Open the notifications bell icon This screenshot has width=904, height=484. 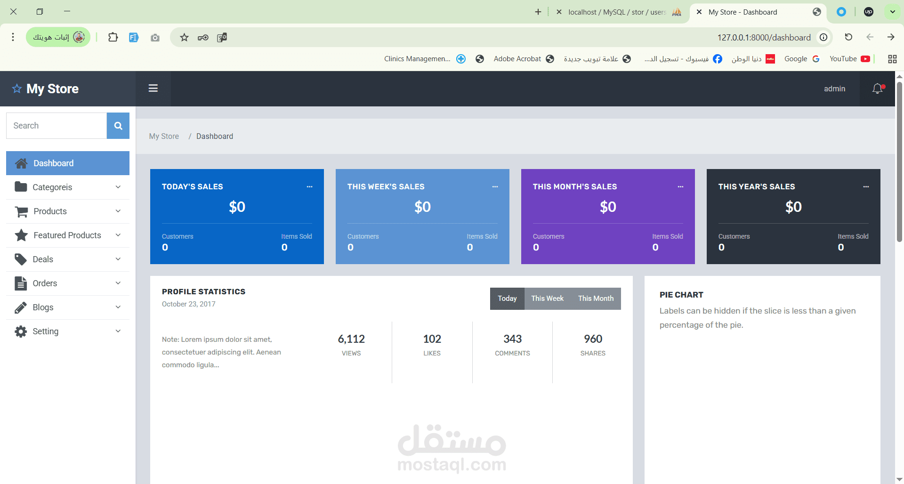point(877,89)
